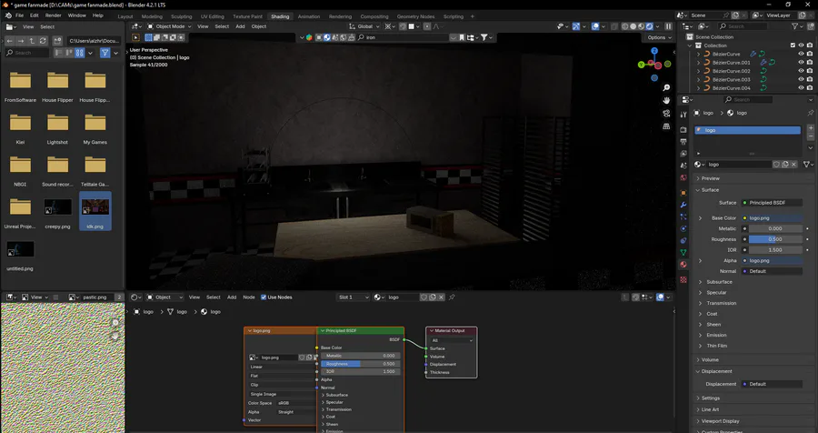
Task: Open the Physics properties tab icon
Action: [x=683, y=228]
